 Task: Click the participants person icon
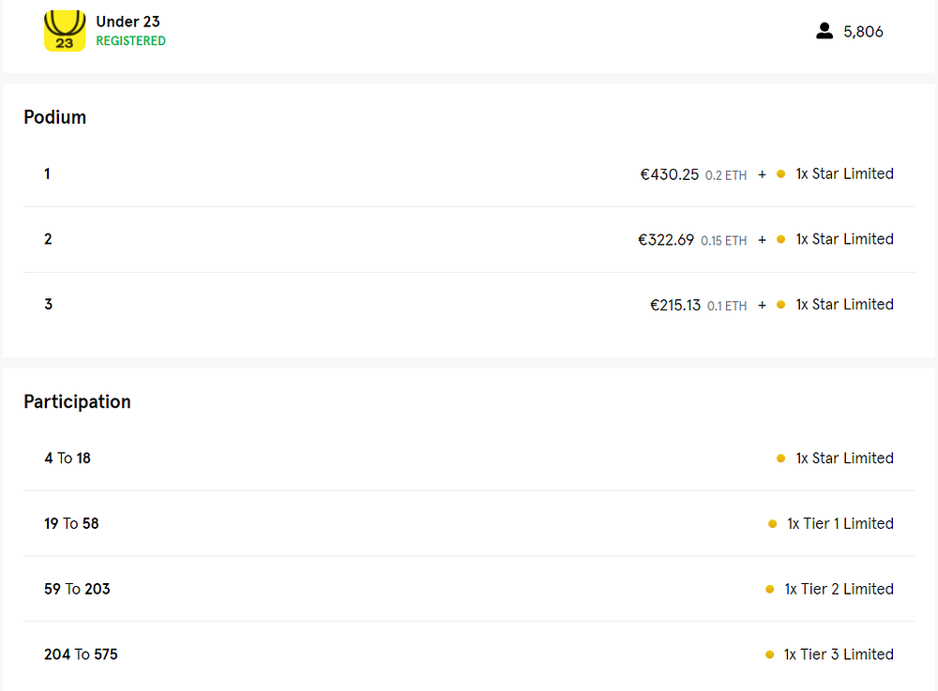click(825, 31)
